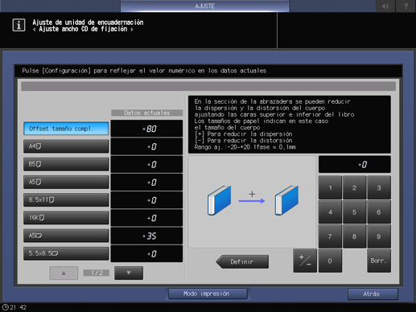Click the speaker sound icon

click(385, 6)
